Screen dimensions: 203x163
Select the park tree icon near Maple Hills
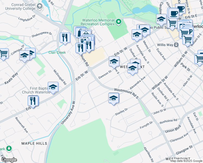pyautogui.click(x=9, y=148)
